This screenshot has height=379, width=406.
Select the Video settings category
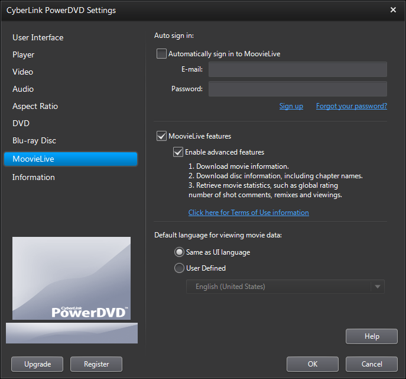(x=23, y=72)
